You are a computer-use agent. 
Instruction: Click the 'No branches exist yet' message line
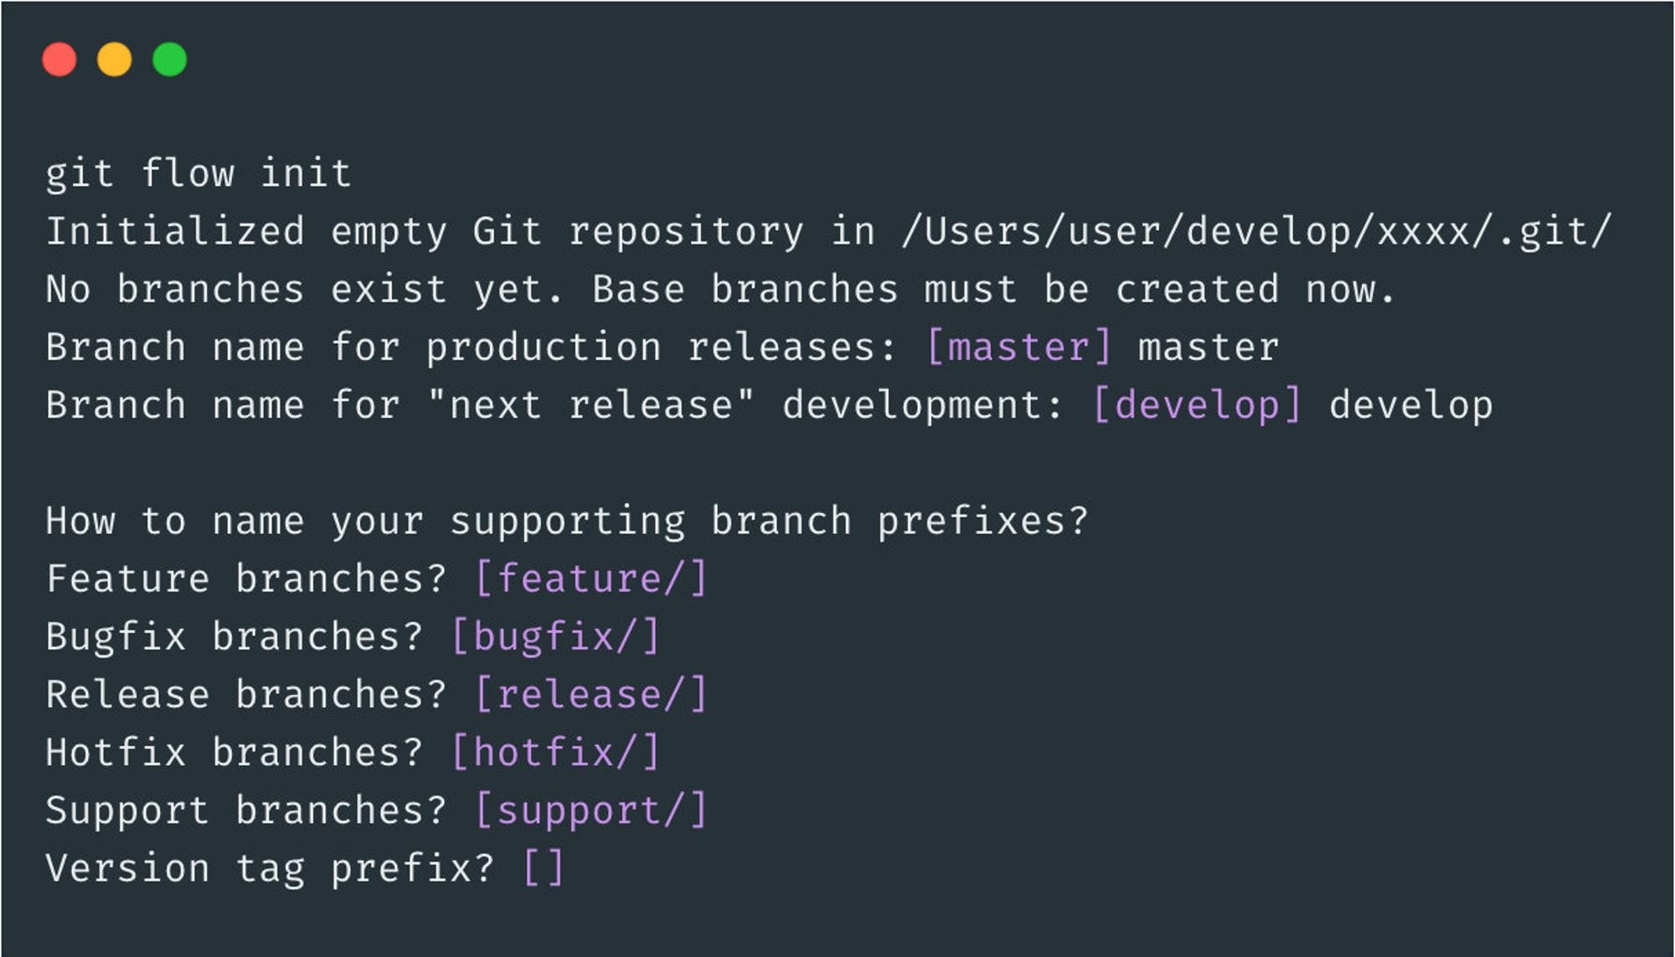pos(720,290)
